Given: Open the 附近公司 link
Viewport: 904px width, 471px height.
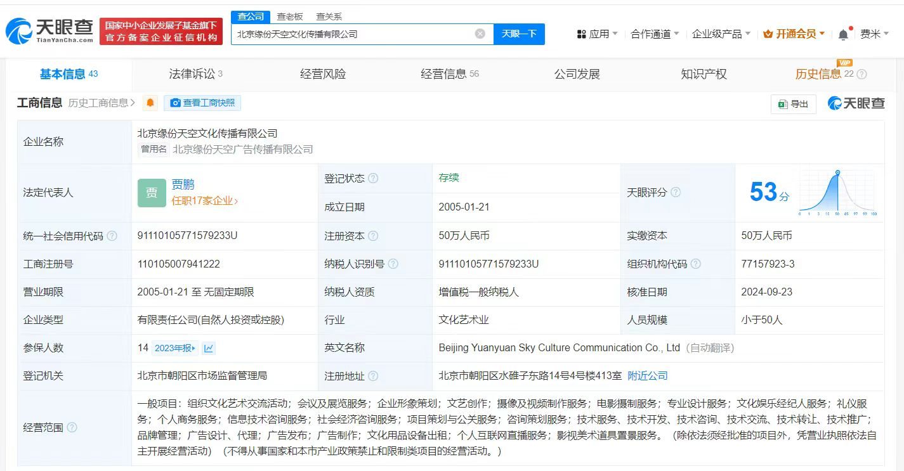Looking at the screenshot, I should (648, 375).
